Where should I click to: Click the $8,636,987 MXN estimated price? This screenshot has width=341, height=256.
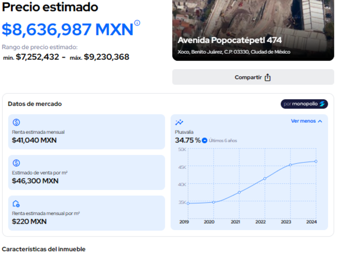[x=67, y=30]
